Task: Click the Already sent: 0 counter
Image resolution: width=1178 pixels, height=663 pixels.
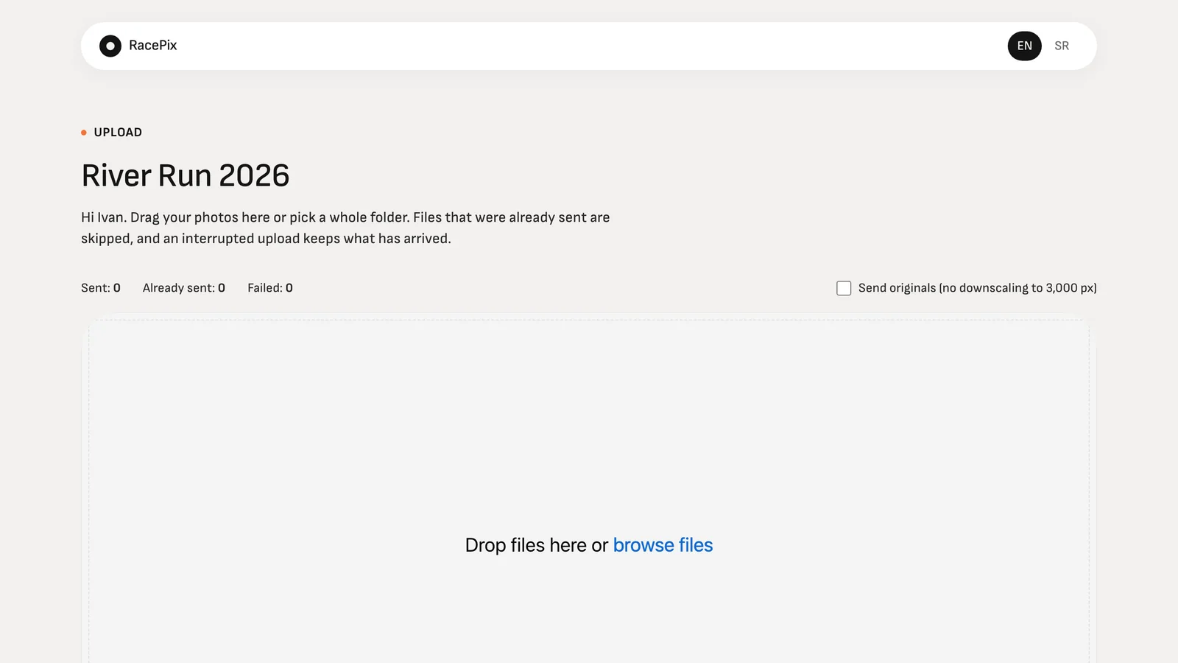Action: click(x=184, y=288)
